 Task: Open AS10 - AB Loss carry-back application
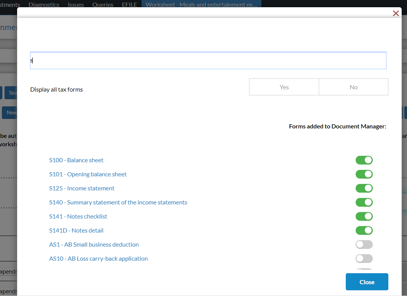point(99,259)
